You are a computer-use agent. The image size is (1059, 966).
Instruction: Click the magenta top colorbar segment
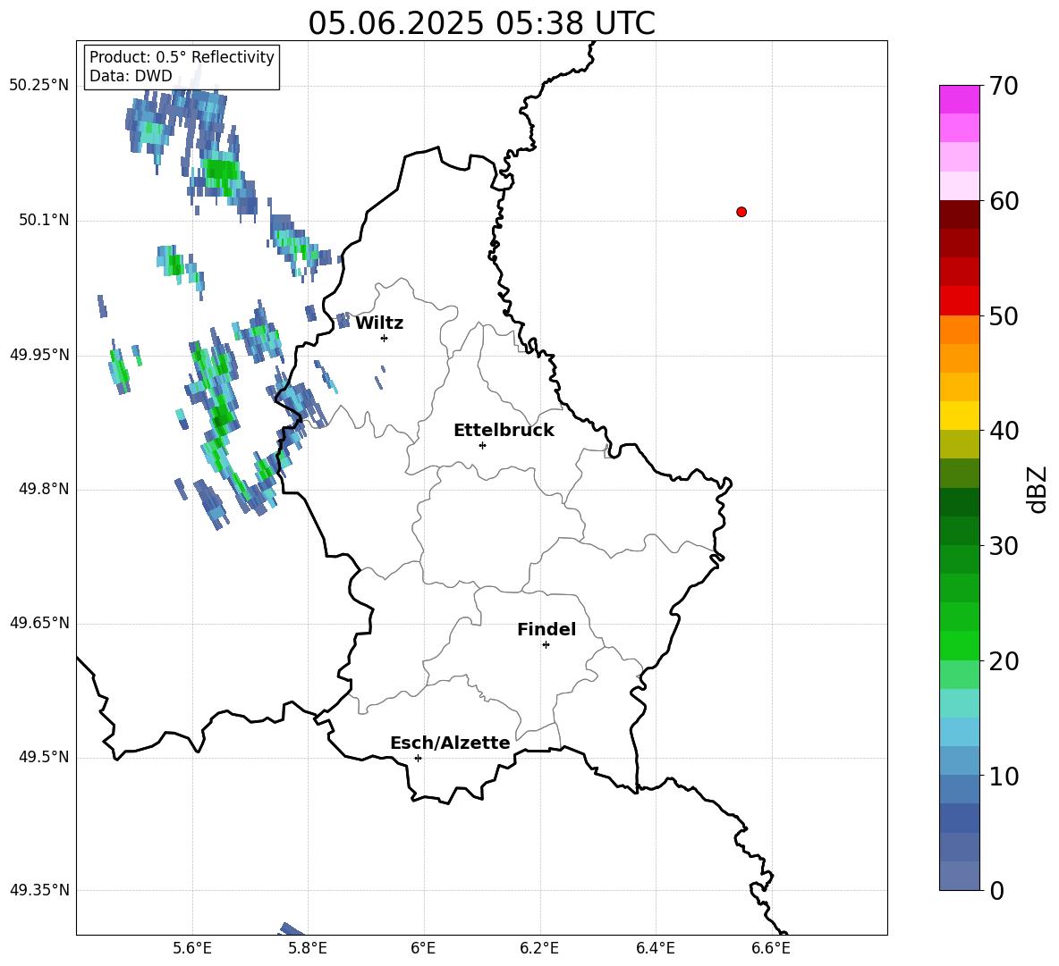(x=959, y=99)
